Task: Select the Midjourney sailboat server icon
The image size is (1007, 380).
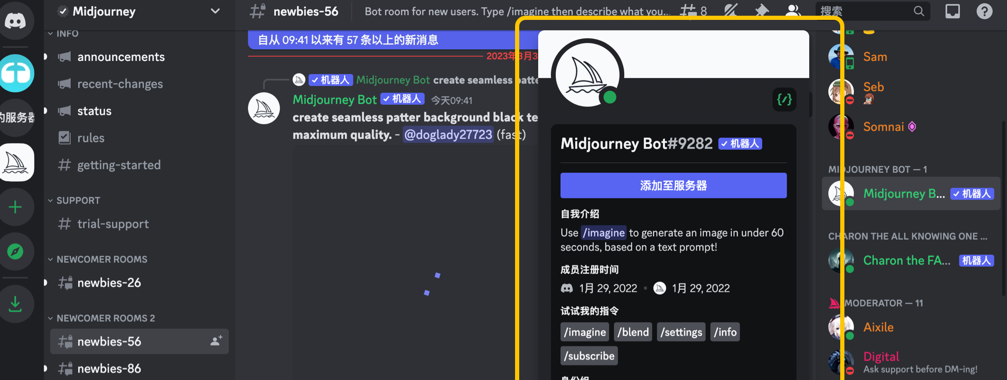Action: (x=16, y=163)
